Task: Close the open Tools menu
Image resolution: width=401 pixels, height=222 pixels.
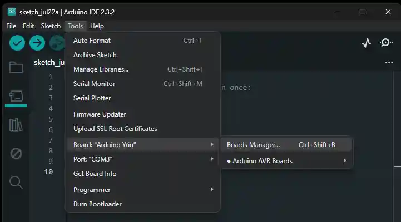Action: click(75, 26)
